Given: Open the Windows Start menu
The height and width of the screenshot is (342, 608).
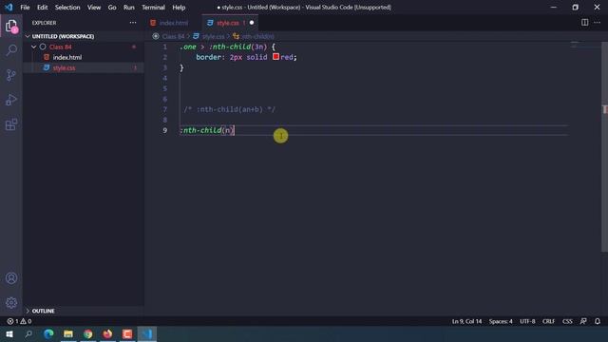Looking at the screenshot, I should [x=9, y=333].
